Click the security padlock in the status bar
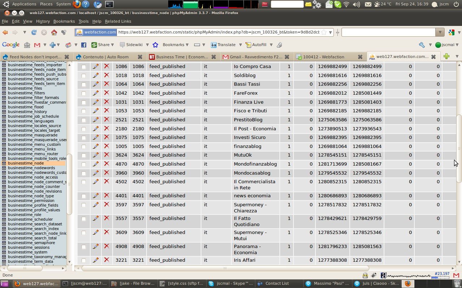This screenshot has width=462, height=288. [x=365, y=275]
